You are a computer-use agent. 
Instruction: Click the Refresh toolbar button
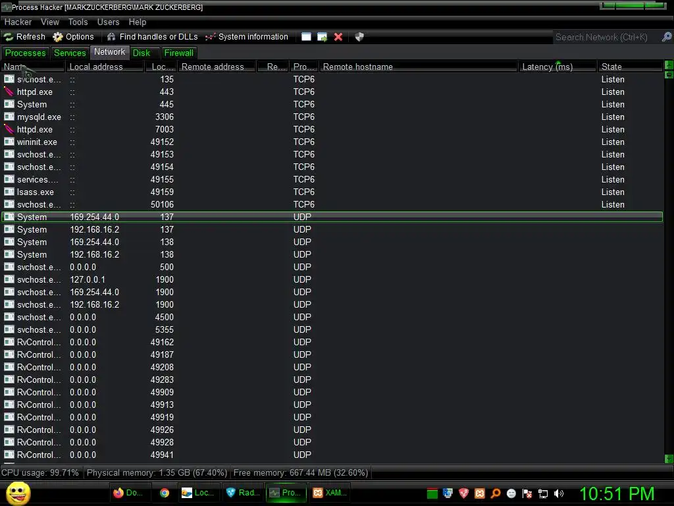tap(25, 37)
